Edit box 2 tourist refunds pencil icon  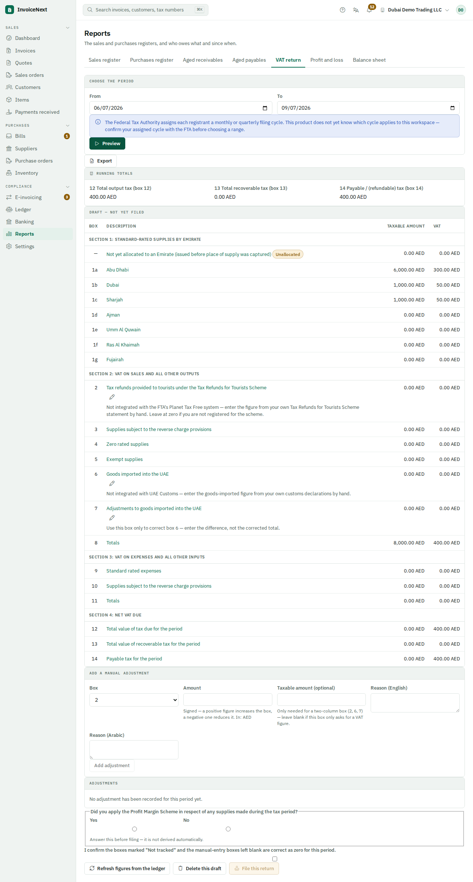[x=112, y=397]
